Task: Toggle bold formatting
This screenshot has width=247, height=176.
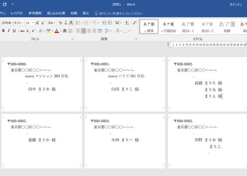Action: click(4, 31)
